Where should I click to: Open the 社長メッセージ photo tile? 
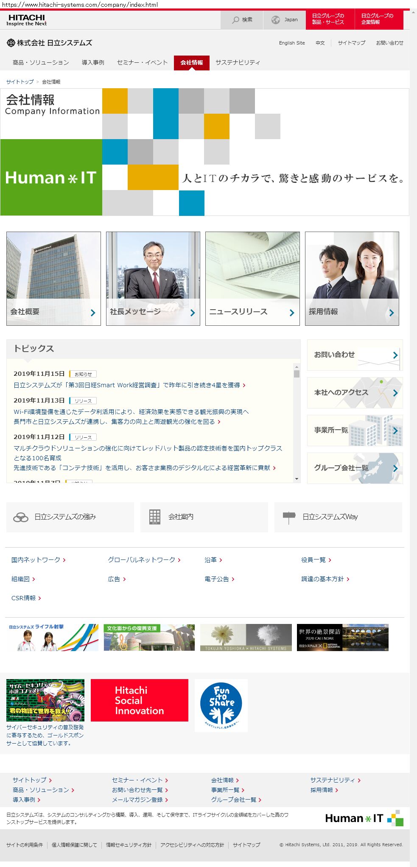point(153,278)
